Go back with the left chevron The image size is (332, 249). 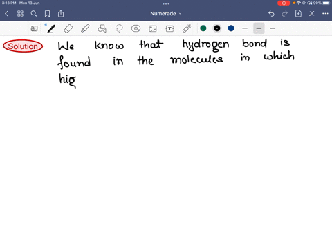pos(6,14)
